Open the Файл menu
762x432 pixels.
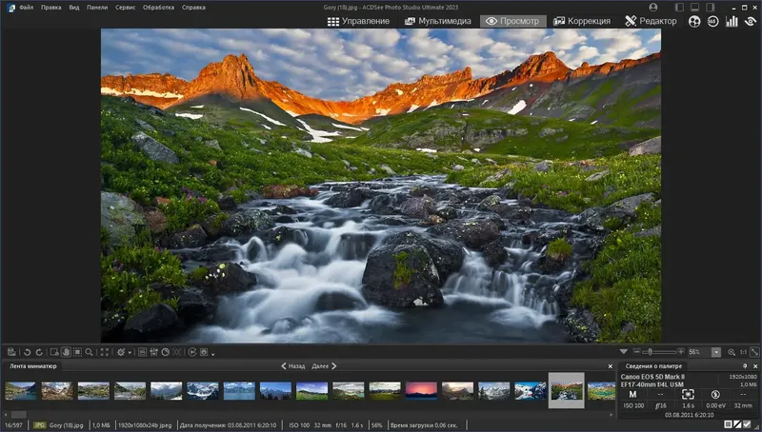[27, 8]
